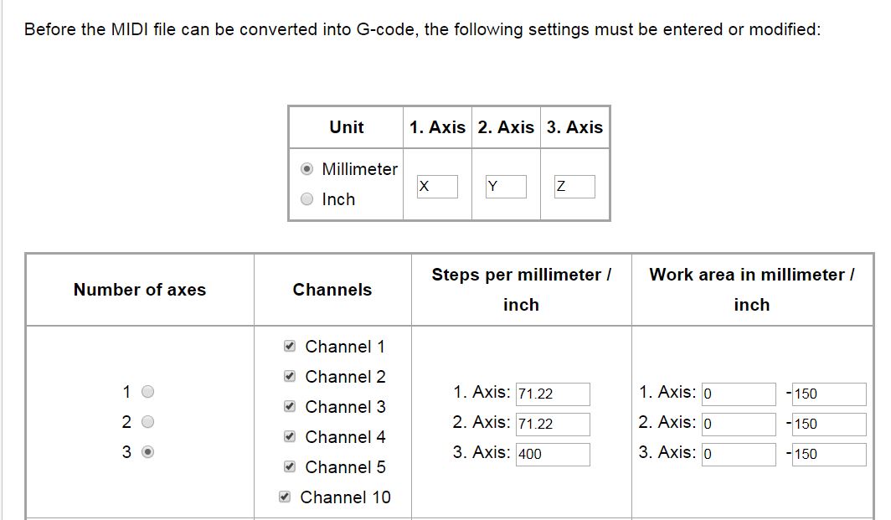Image resolution: width=891 pixels, height=520 pixels.
Task: Click the 3. Axis work area maximum field
Action: click(x=829, y=455)
